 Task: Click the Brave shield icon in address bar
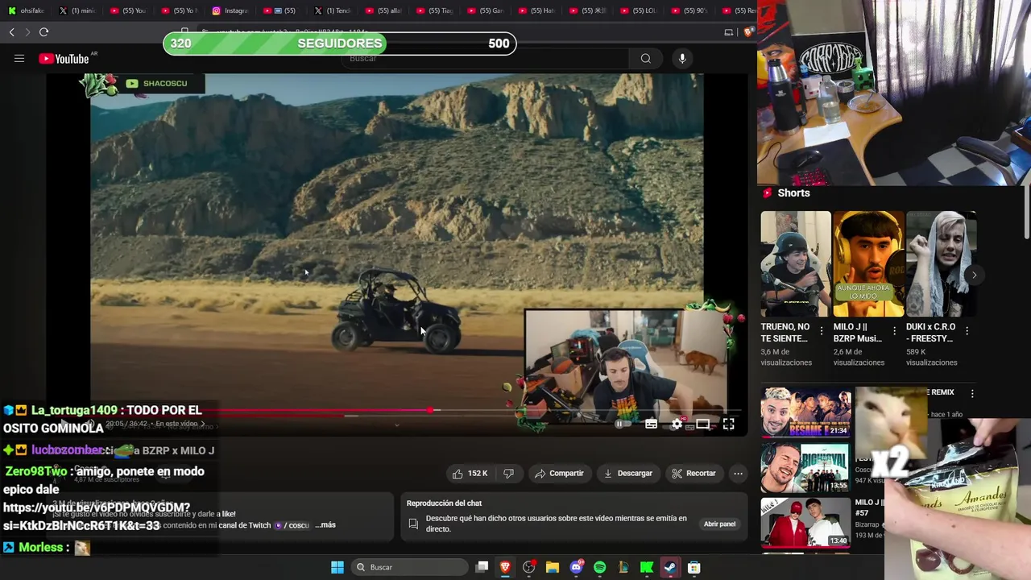click(x=748, y=32)
